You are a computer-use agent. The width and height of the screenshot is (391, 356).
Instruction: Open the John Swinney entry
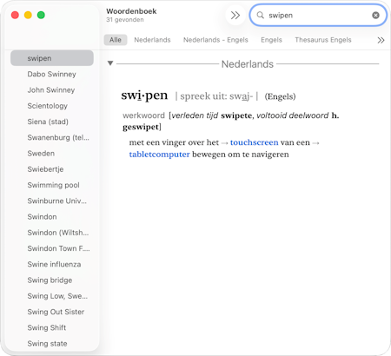click(x=52, y=90)
